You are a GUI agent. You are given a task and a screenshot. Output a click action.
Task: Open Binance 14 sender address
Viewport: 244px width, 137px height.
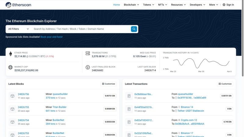[x=187, y=107]
